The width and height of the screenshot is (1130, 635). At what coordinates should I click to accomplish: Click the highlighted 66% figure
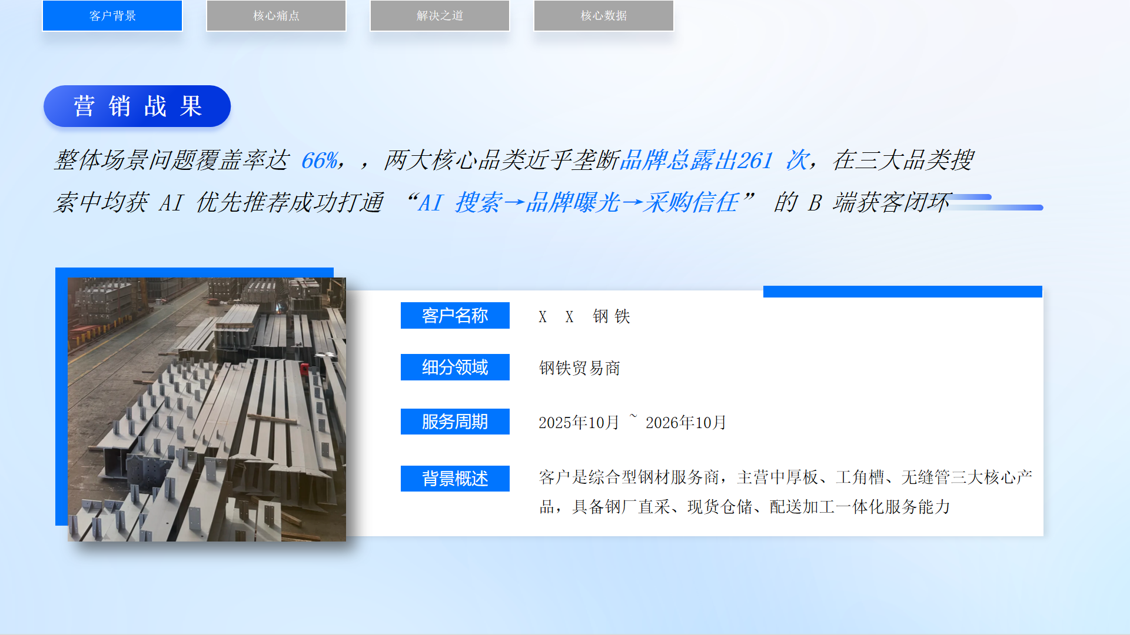tap(320, 160)
